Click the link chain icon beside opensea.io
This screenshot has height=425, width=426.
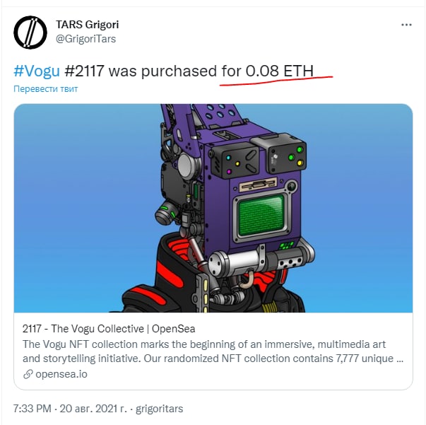[28, 374]
